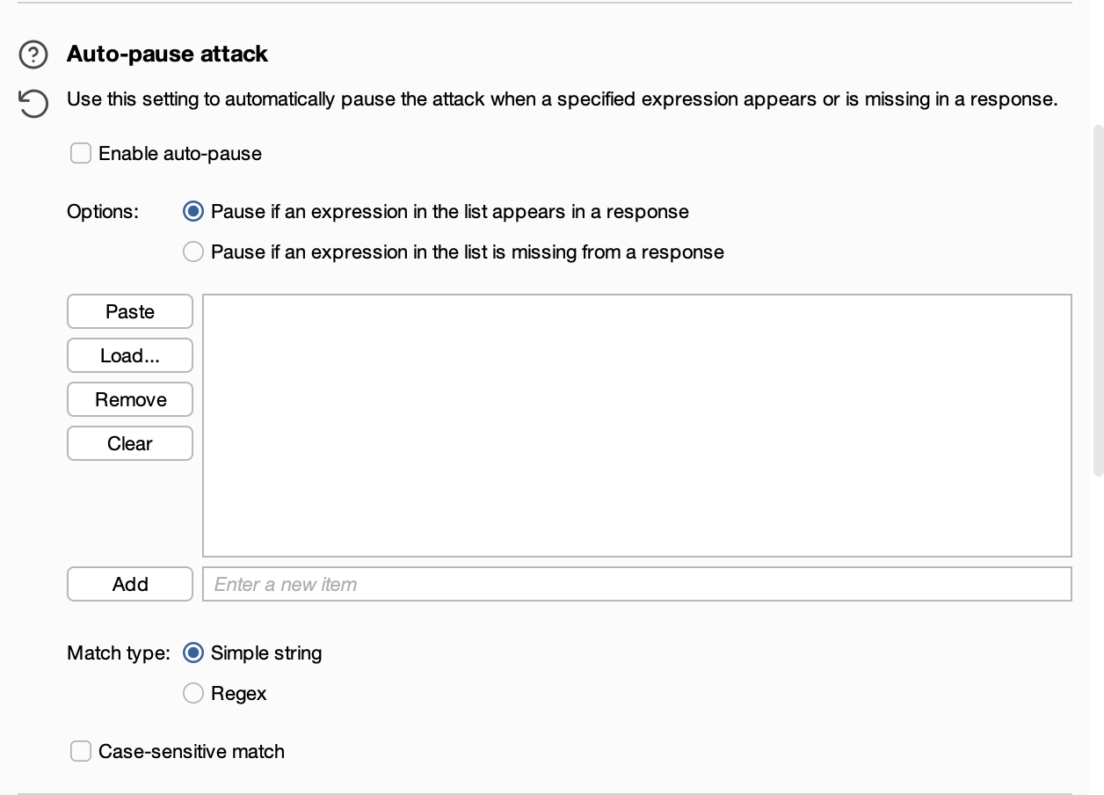The width and height of the screenshot is (1104, 795).
Task: Select pause if expression is missing option
Action: point(193,252)
